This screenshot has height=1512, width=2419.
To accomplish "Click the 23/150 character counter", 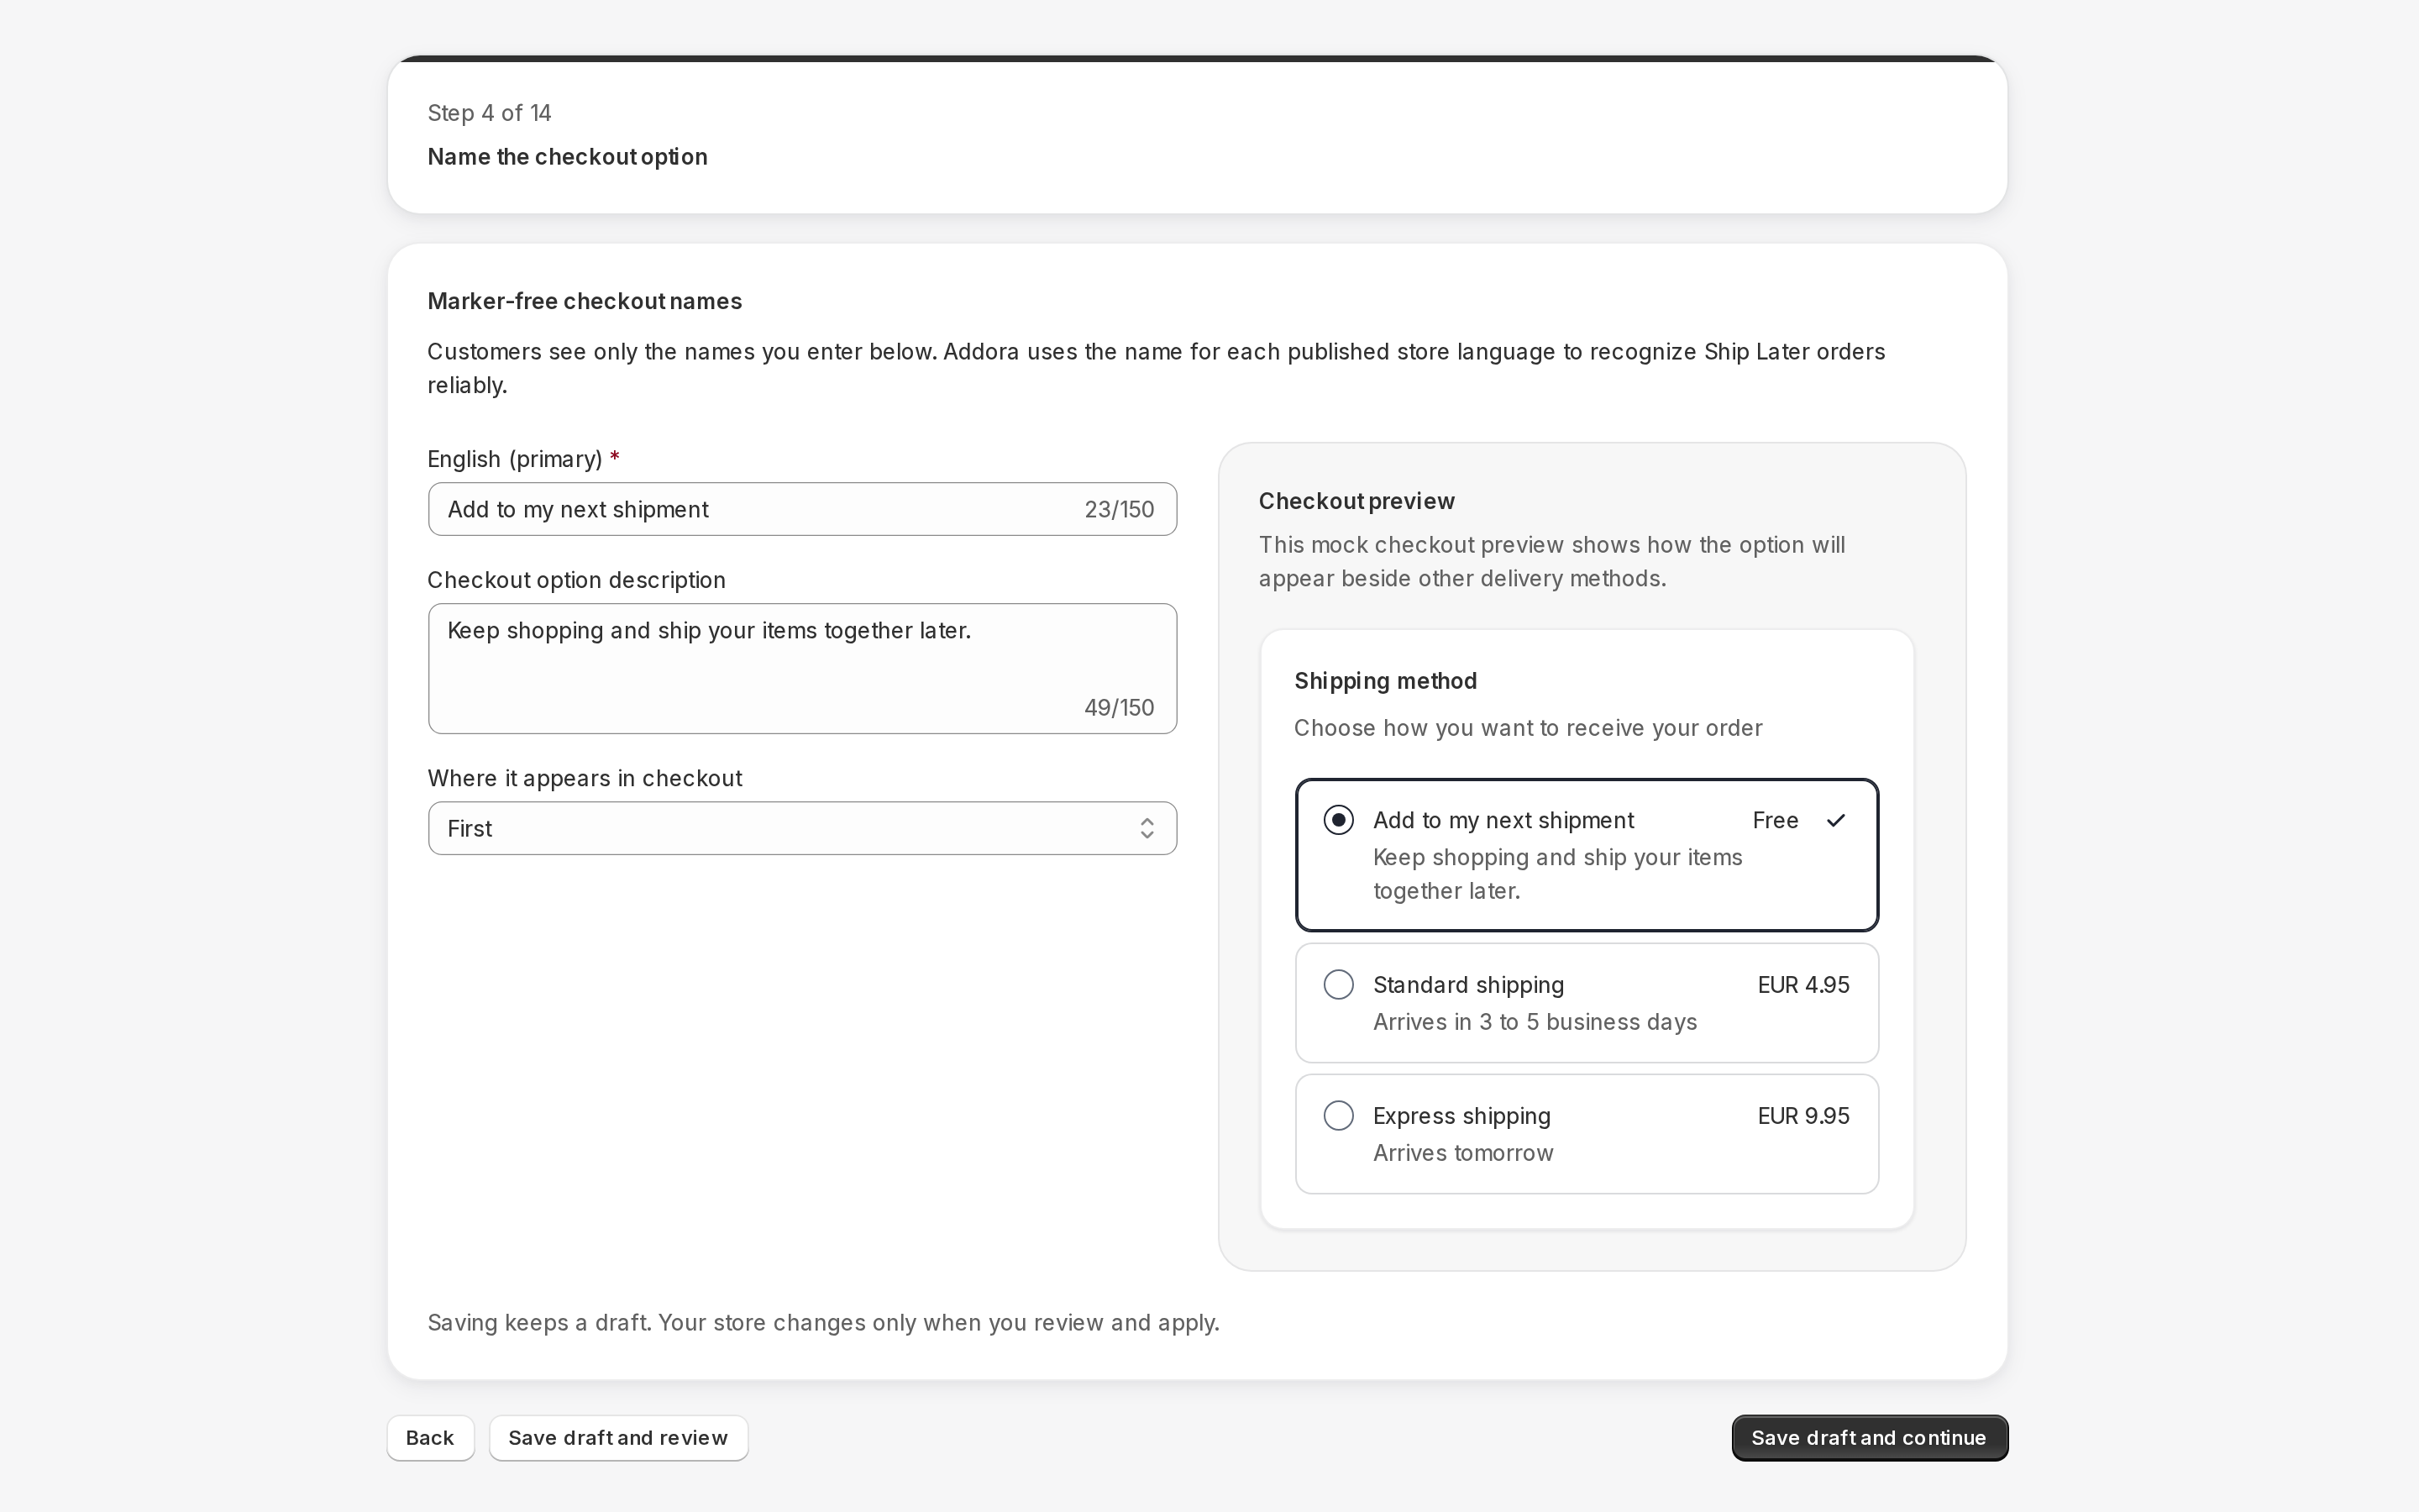I will coord(1119,510).
